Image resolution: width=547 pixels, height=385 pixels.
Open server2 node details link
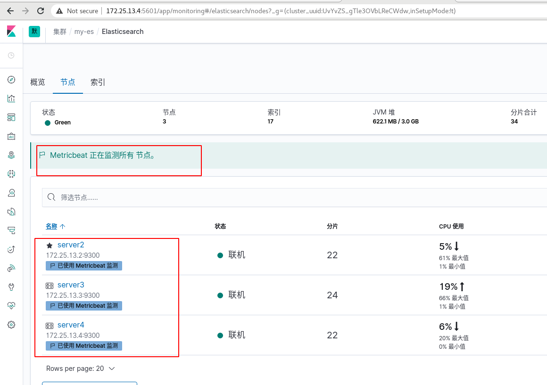click(71, 245)
